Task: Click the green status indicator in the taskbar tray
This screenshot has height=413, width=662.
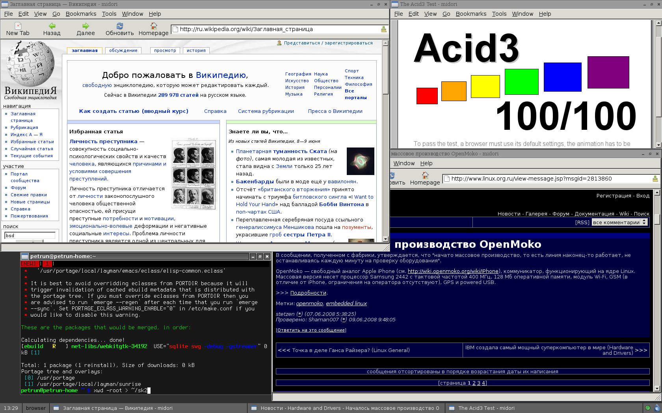Action: 647,408
